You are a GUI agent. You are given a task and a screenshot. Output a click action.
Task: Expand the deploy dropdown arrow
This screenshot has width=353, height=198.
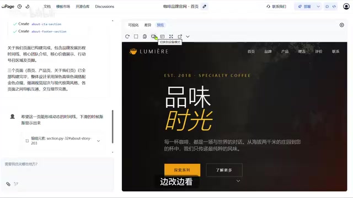click(318, 7)
